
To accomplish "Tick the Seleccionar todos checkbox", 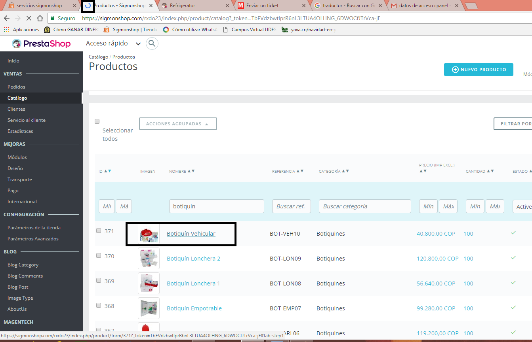I will click(97, 121).
